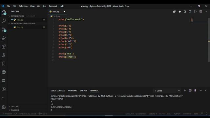Click UTF-8 encoding in status bar
The image size is (210, 118).
(x=162, y=114)
